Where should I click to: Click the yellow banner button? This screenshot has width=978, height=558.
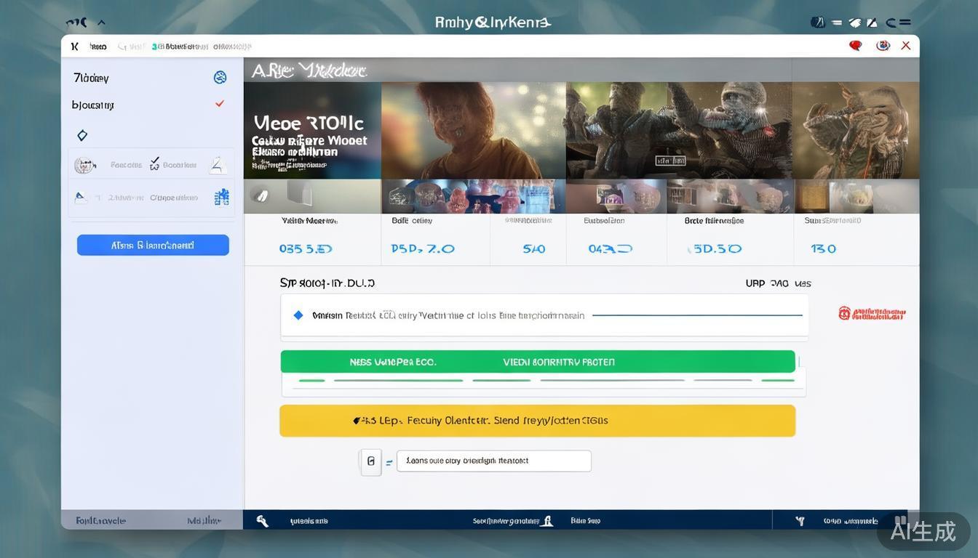pos(537,421)
